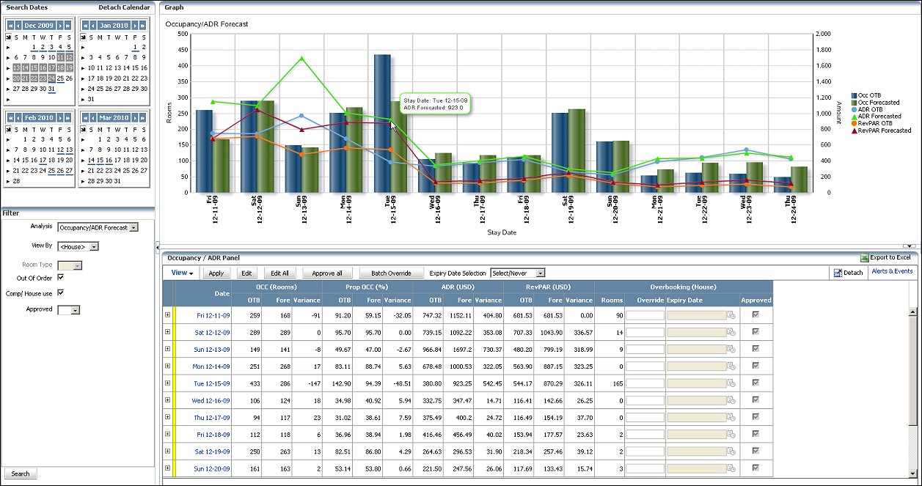Image resolution: width=922 pixels, height=486 pixels.
Task: Click the Export to Excel icon
Action: tap(864, 258)
